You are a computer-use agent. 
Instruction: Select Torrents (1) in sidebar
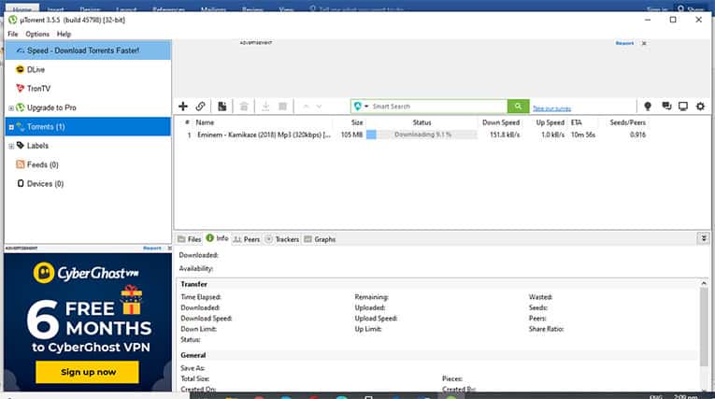point(88,127)
